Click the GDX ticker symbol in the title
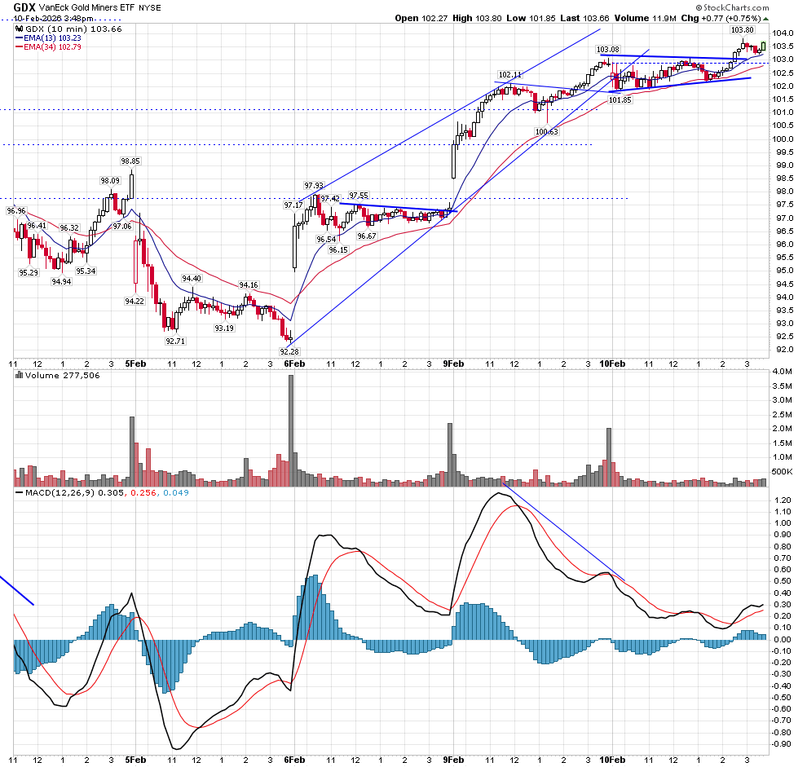 [x=24, y=7]
